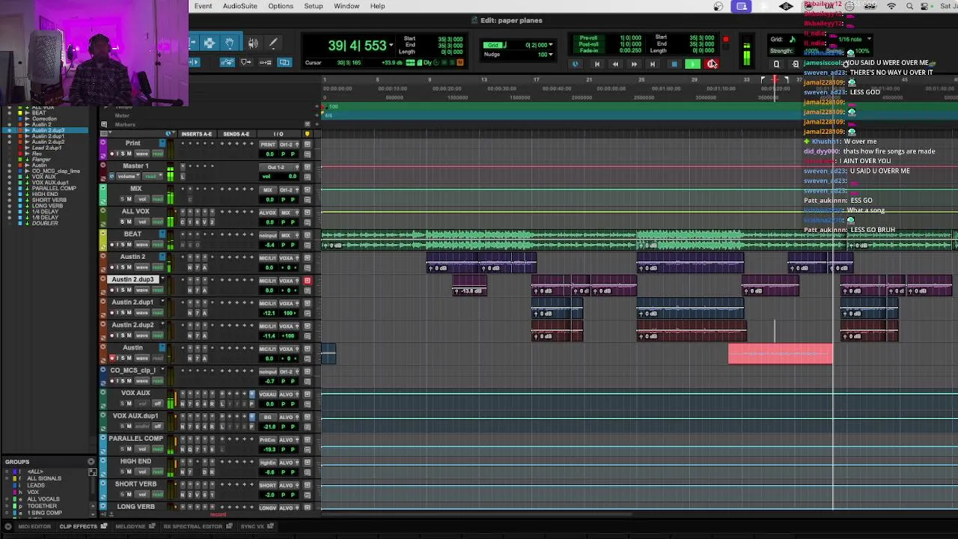Select the Pencil tool

(273, 43)
